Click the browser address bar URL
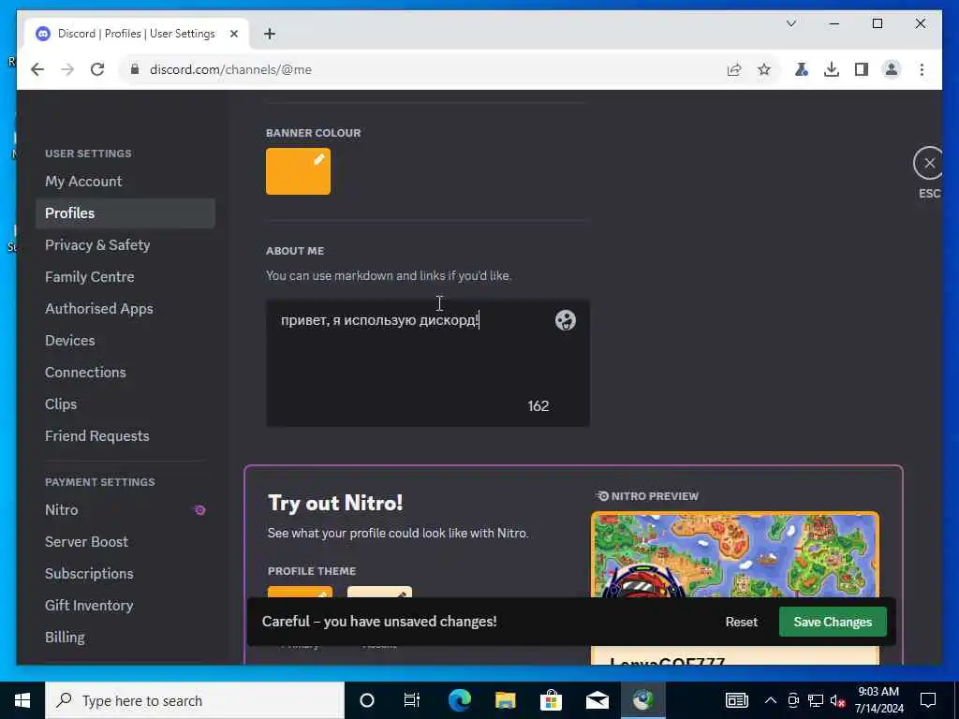The width and height of the screenshot is (959, 719). point(231,69)
